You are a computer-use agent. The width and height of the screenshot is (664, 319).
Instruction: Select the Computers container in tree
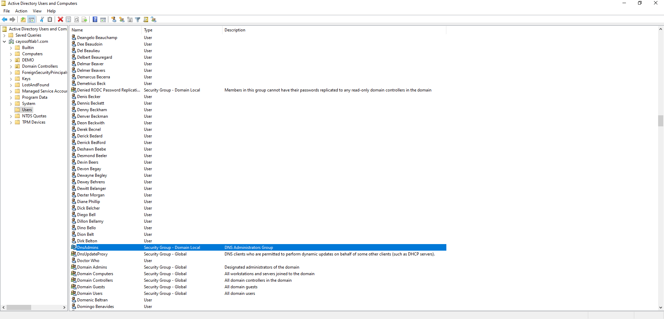pos(32,54)
